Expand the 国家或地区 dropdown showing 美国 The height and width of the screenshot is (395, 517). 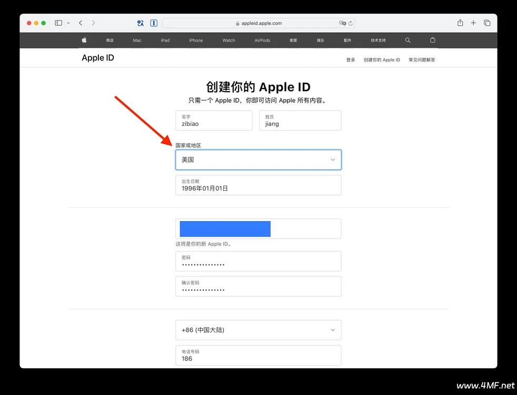click(258, 160)
